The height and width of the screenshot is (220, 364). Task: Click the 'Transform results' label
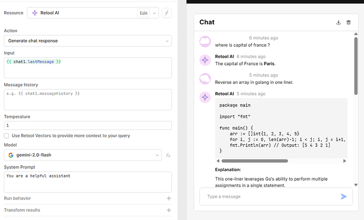(22, 210)
